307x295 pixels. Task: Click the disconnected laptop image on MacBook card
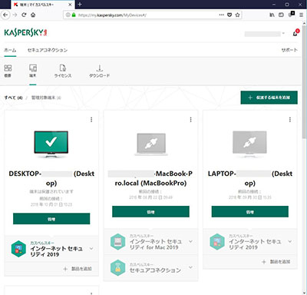(151, 144)
